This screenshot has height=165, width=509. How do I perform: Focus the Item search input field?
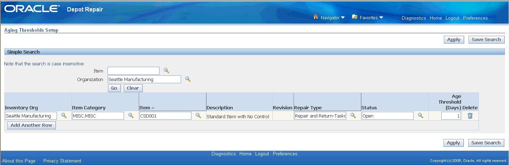tap(133, 71)
